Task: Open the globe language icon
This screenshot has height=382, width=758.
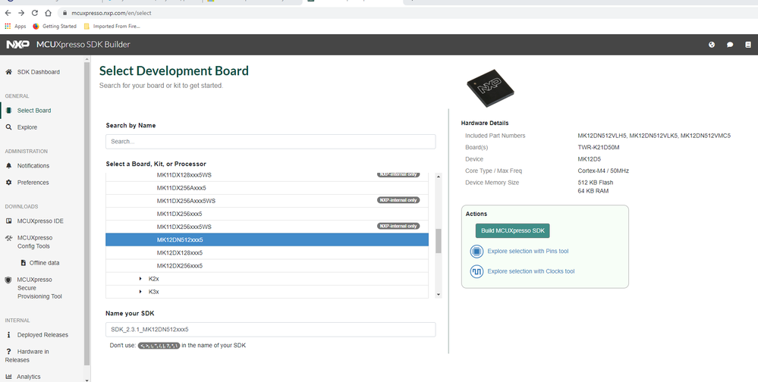Action: click(x=712, y=45)
